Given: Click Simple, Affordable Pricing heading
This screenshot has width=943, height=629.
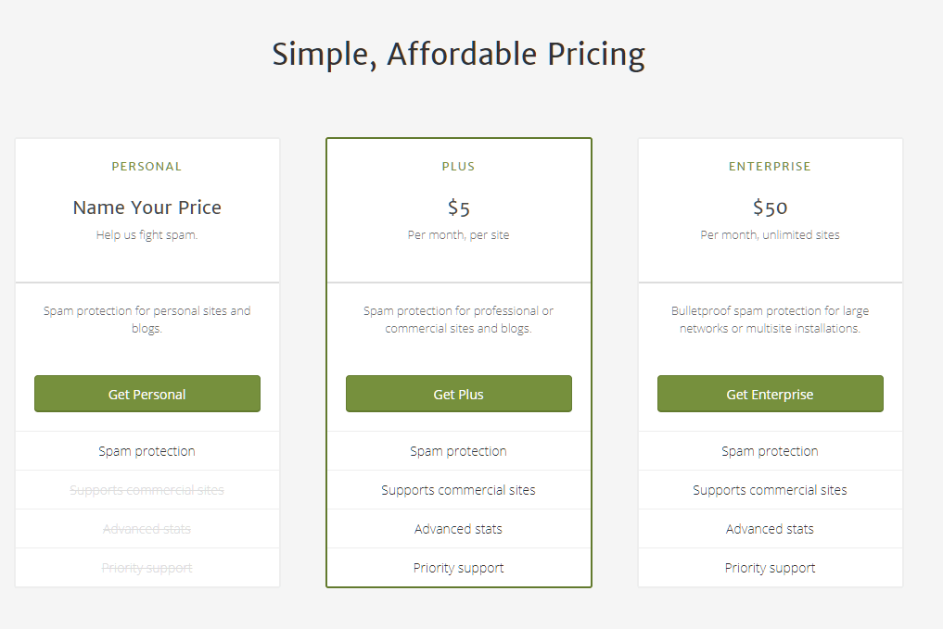Looking at the screenshot, I should pyautogui.click(x=458, y=55).
